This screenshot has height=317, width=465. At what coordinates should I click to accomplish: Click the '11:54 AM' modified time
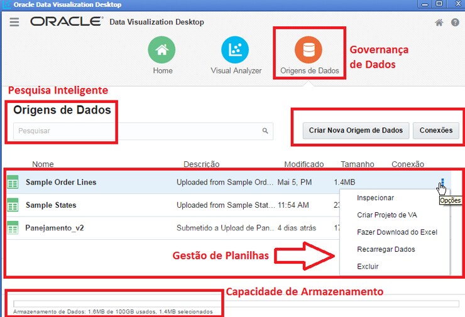pyautogui.click(x=293, y=205)
